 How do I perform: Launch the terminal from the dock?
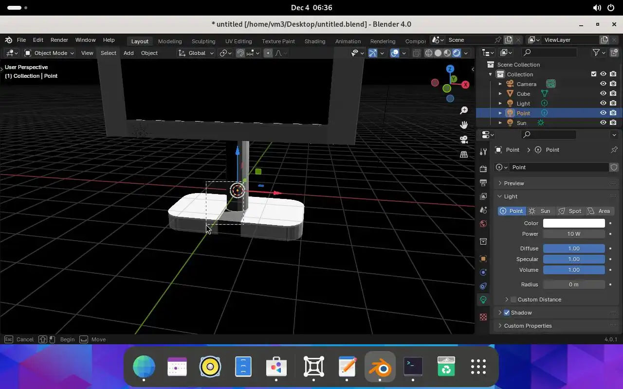tap(413, 366)
